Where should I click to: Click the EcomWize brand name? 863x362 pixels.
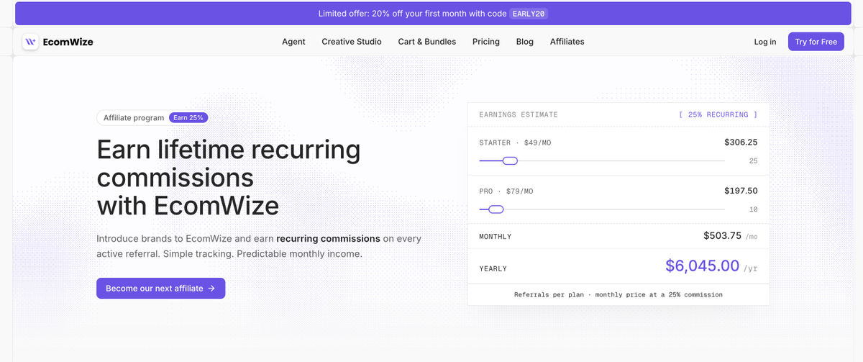pos(68,42)
